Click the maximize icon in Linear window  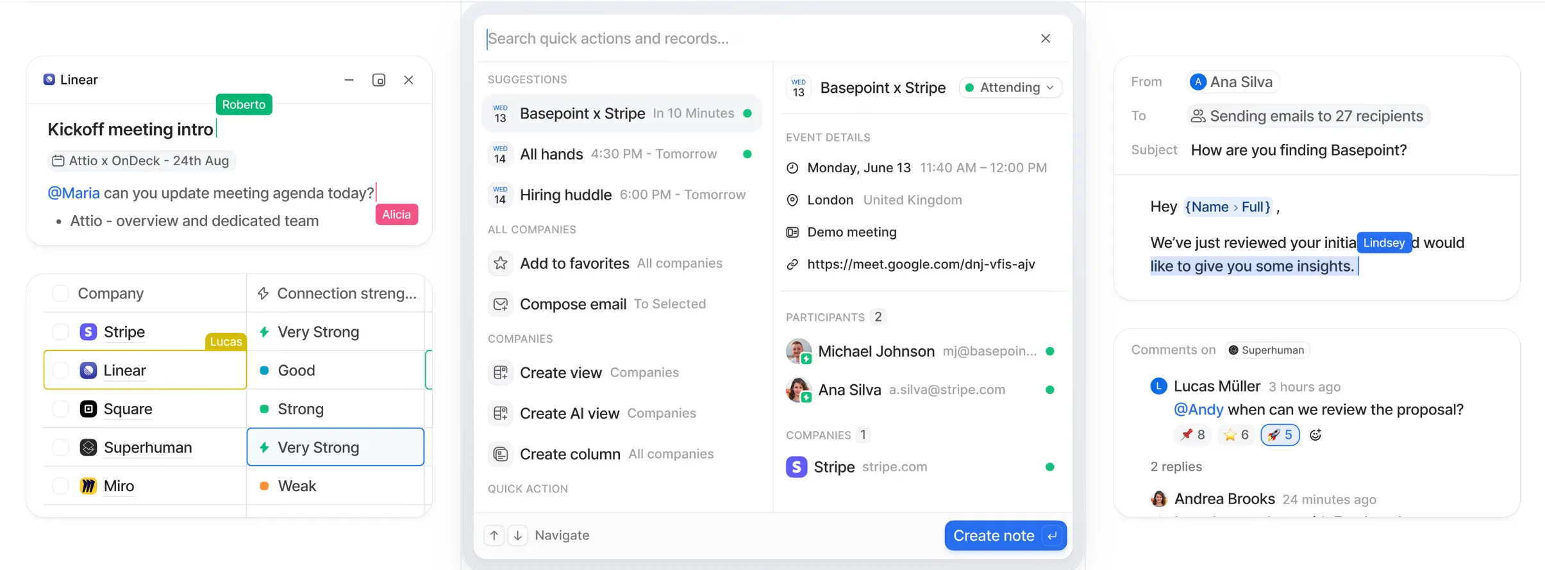pos(379,80)
